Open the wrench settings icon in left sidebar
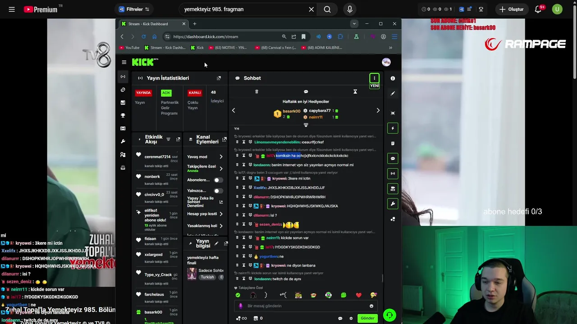Viewport: 577px width, 324px height. click(123, 141)
